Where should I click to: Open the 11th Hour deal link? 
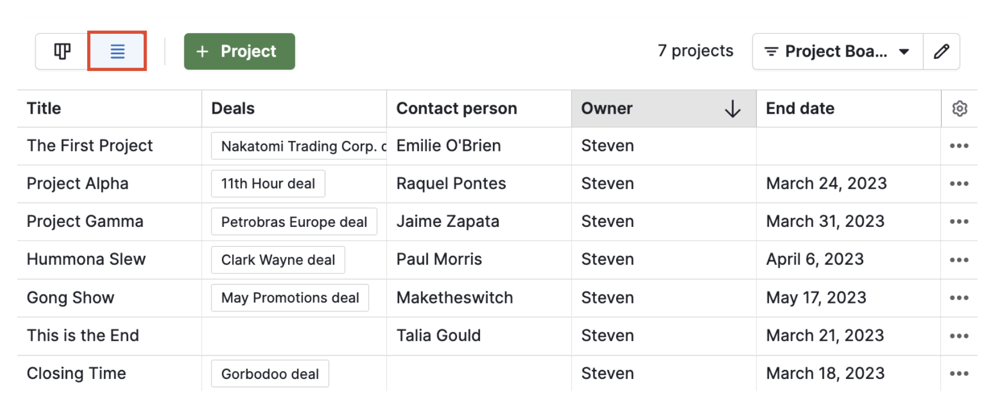click(x=268, y=184)
